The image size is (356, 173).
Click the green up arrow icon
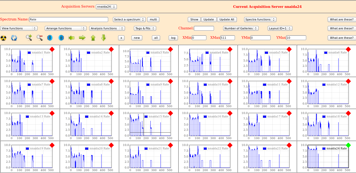(93, 38)
